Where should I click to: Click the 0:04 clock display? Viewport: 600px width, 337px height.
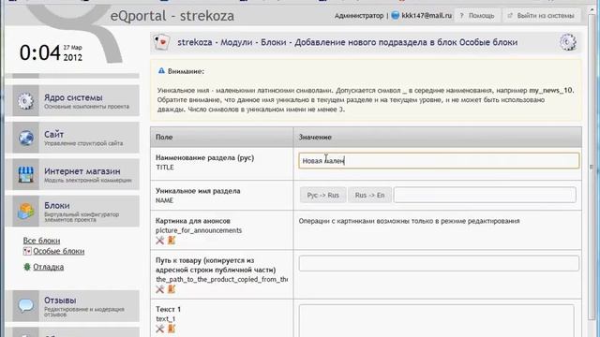coord(40,52)
